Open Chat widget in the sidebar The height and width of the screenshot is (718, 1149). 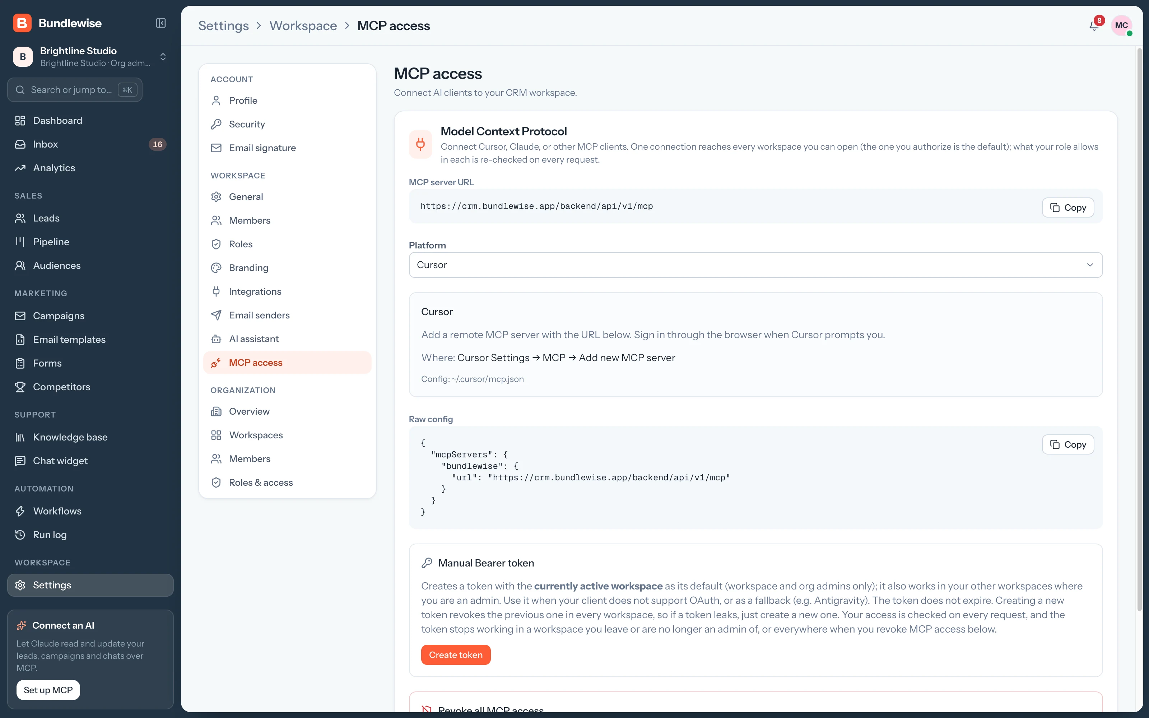tap(90, 461)
